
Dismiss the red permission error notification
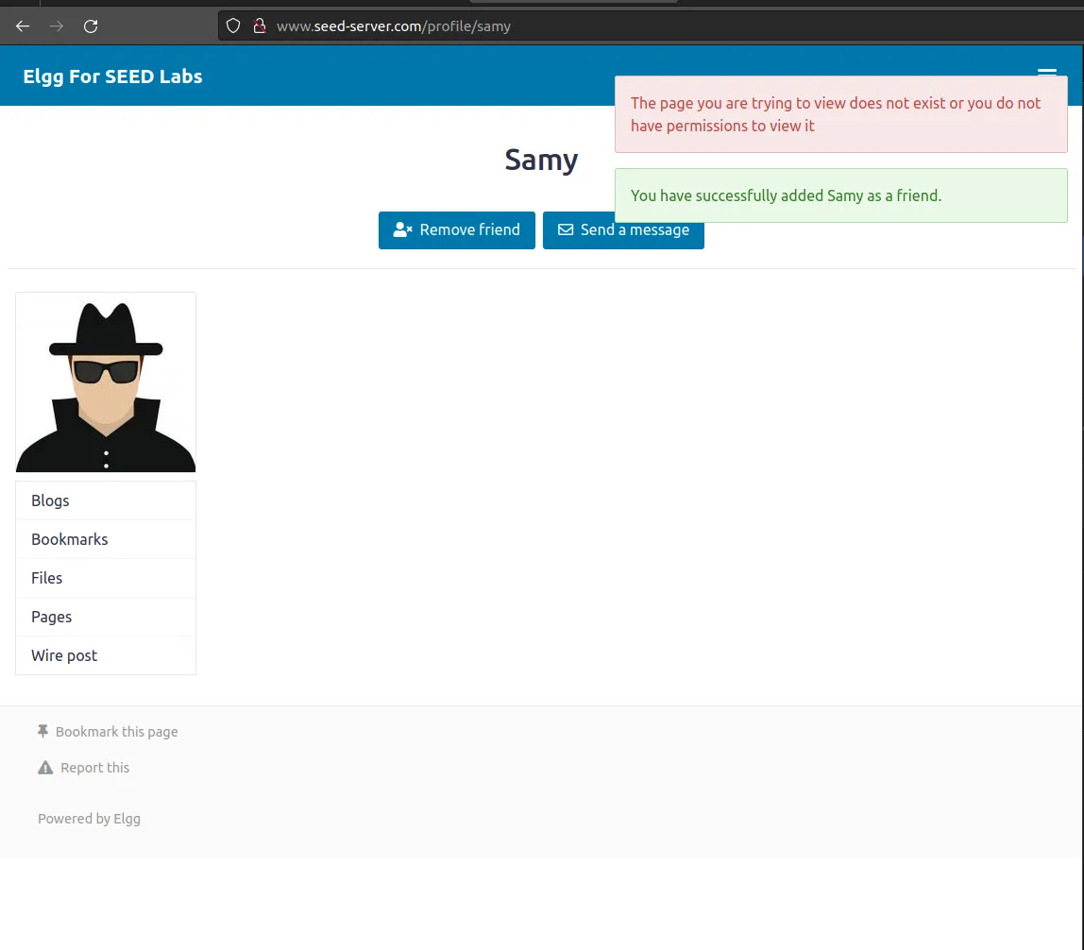click(840, 114)
